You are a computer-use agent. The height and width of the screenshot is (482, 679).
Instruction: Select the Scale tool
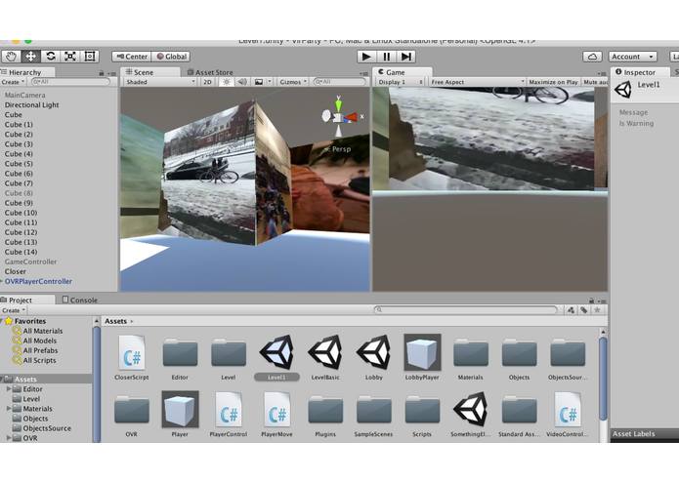pyautogui.click(x=69, y=57)
